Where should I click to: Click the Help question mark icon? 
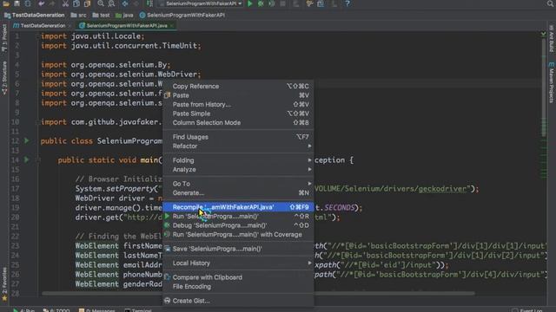click(347, 3)
